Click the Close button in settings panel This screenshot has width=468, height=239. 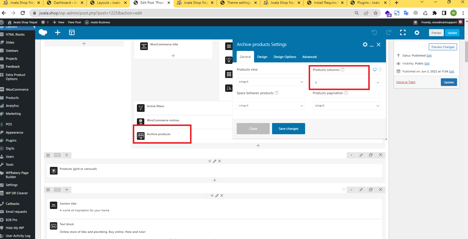click(253, 129)
